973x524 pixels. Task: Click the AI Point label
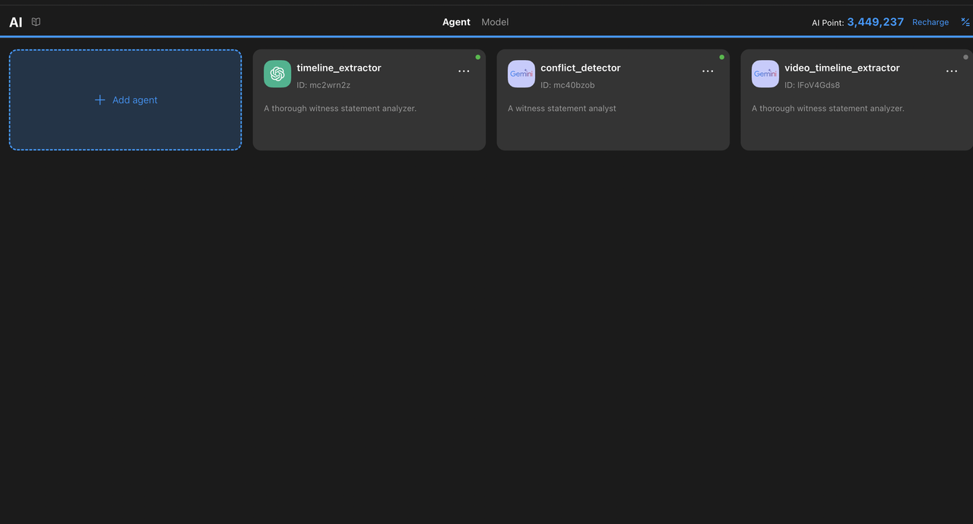click(x=828, y=23)
